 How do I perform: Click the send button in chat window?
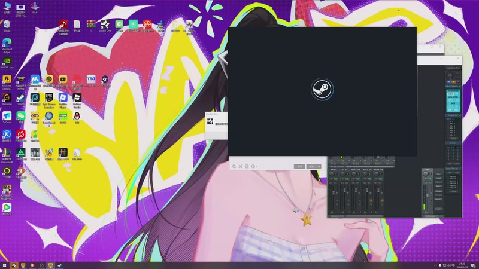pos(311,166)
